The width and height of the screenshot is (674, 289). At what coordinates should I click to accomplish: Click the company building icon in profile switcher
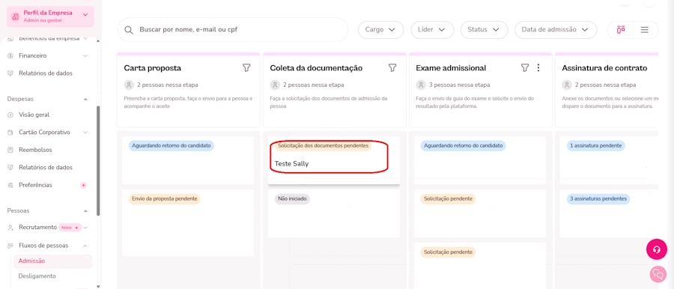tap(16, 16)
